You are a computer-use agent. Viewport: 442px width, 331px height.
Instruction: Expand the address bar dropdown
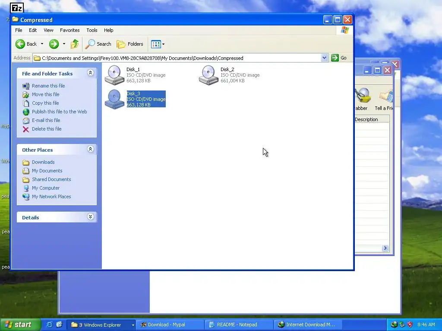[x=324, y=58]
